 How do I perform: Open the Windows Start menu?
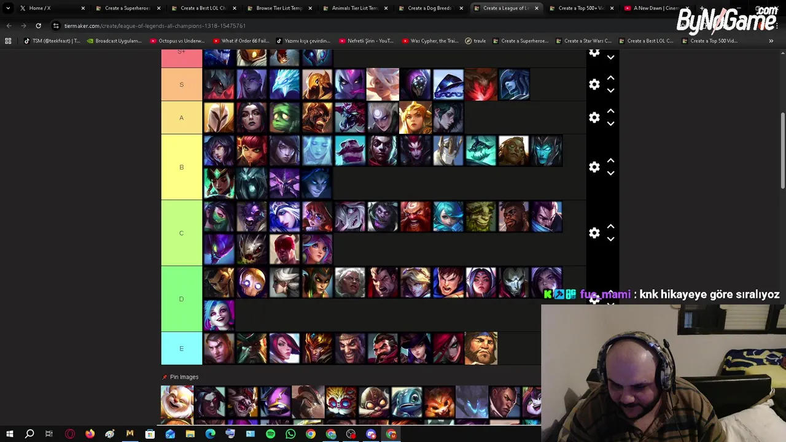coord(10,435)
